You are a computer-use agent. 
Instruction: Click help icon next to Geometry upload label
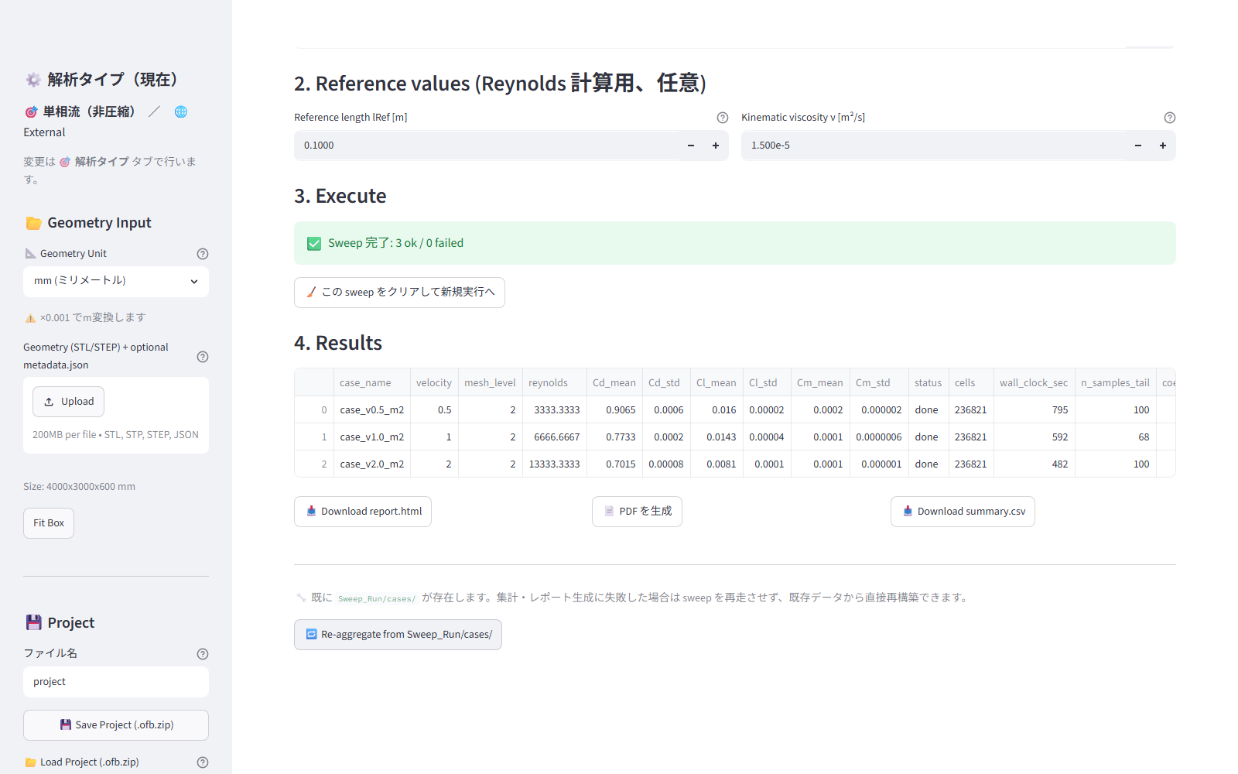pyautogui.click(x=203, y=357)
